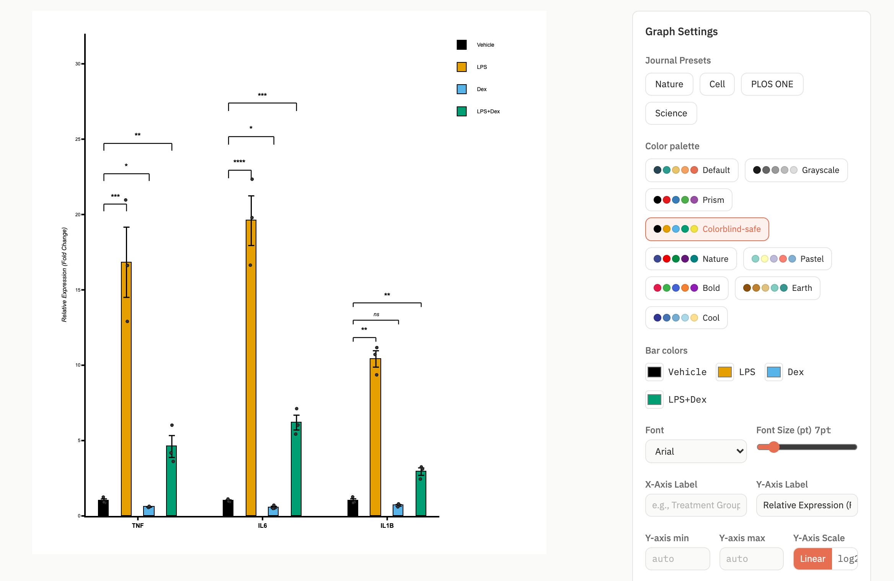
Task: Open the Vehicle bar color swatch
Action: tap(654, 372)
